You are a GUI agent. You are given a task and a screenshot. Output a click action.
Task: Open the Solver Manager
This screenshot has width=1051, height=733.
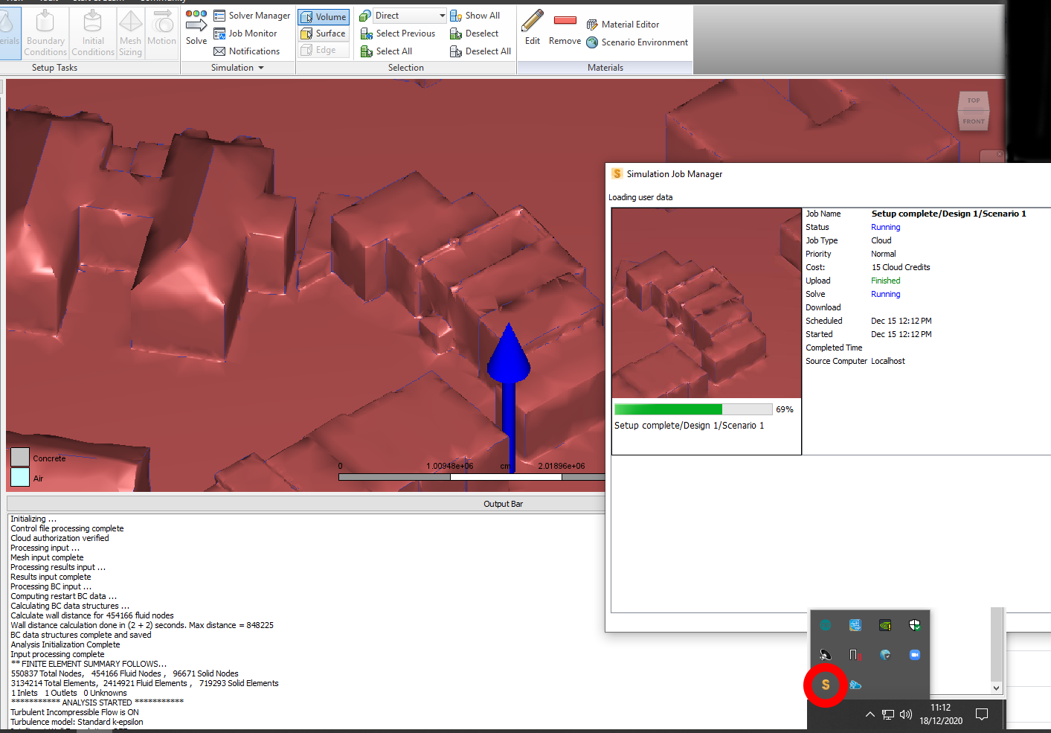coord(251,16)
